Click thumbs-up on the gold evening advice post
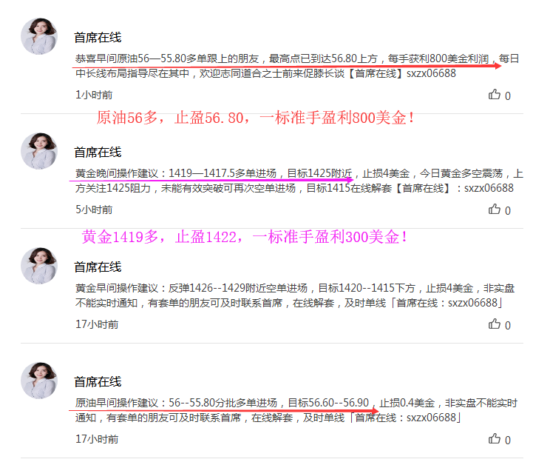This screenshot has height=462, width=533. (495, 209)
